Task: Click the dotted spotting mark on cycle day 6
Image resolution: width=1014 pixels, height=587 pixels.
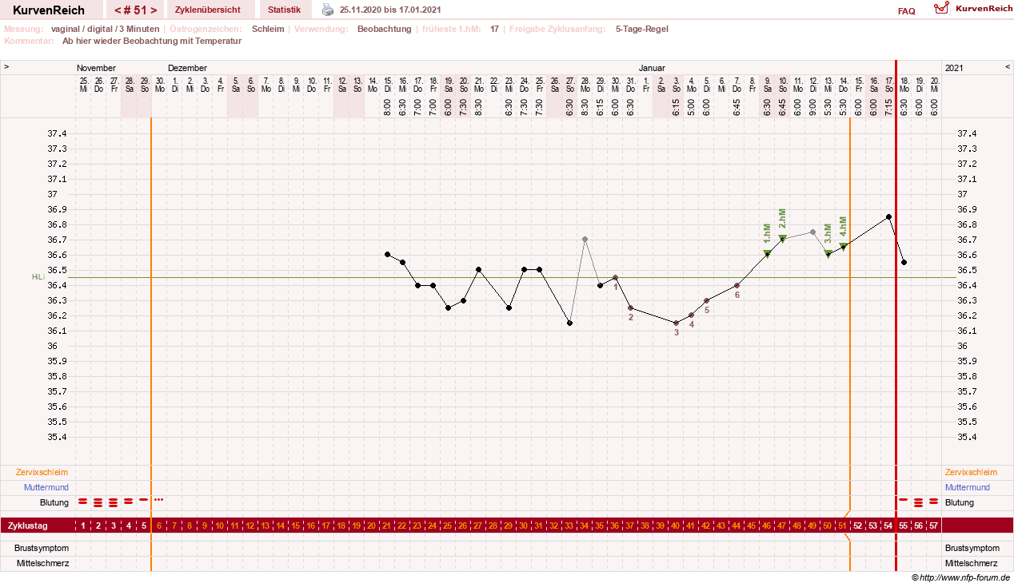Action: [159, 500]
